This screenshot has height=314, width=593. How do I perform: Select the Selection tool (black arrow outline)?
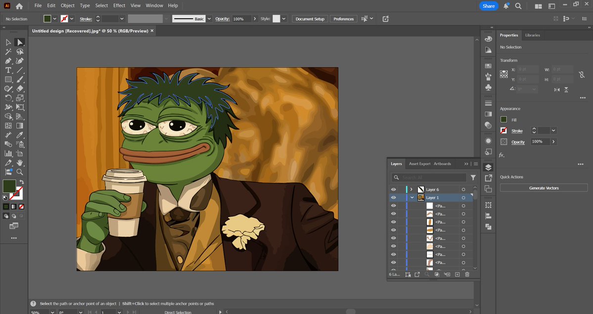pyautogui.click(x=8, y=43)
